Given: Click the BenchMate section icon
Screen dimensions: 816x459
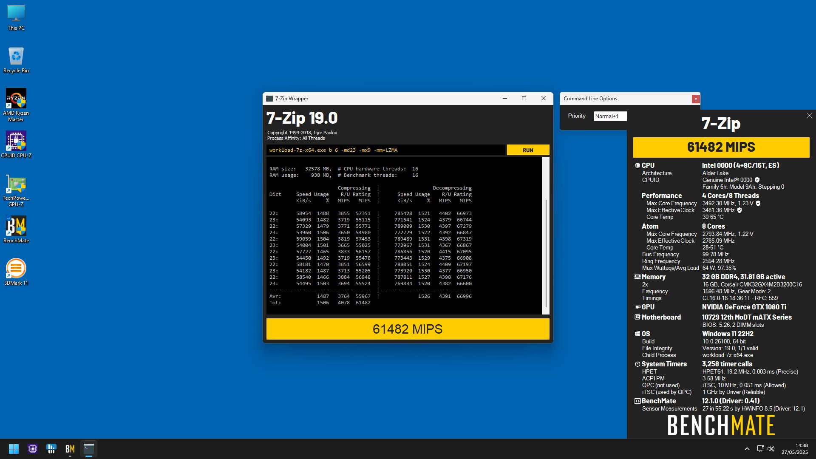Looking at the screenshot, I should [x=637, y=401].
